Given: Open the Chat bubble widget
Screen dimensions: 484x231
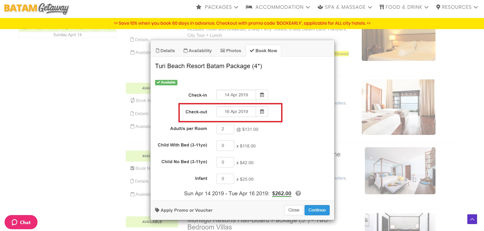Looking at the screenshot, I should [x=21, y=222].
